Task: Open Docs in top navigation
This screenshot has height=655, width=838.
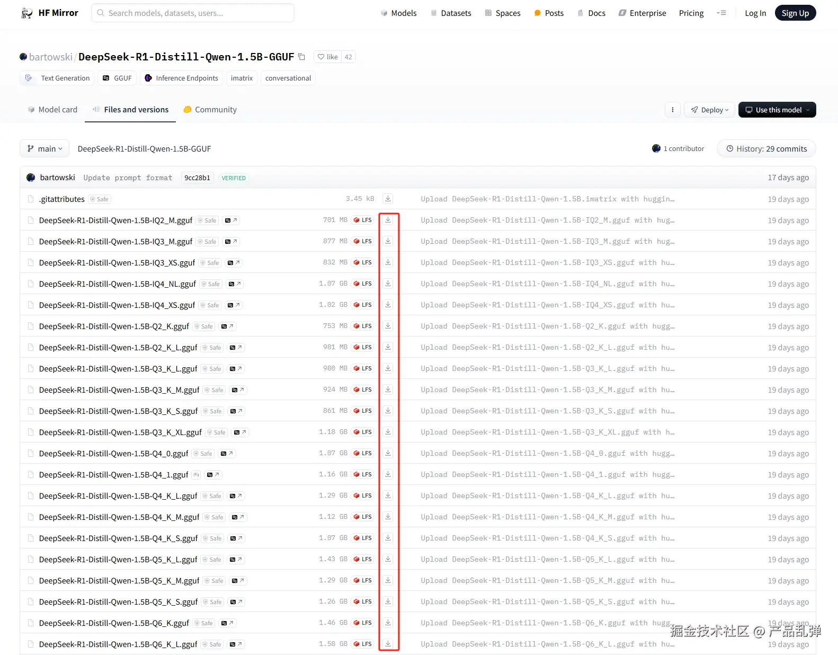Action: tap(591, 13)
